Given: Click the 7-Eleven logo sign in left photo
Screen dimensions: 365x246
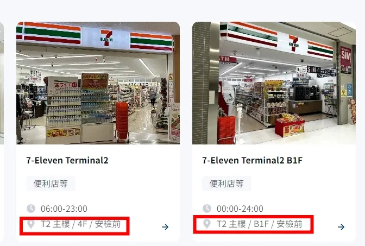Looking at the screenshot, I should (106, 37).
